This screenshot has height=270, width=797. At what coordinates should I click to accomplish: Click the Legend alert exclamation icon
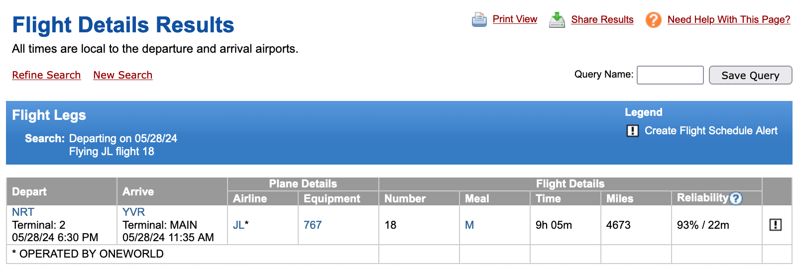point(632,131)
